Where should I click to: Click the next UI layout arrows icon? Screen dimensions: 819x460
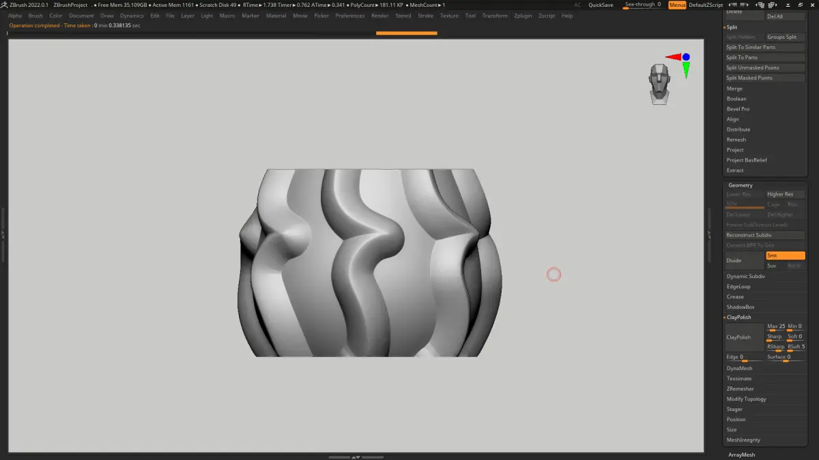pyautogui.click(x=744, y=5)
